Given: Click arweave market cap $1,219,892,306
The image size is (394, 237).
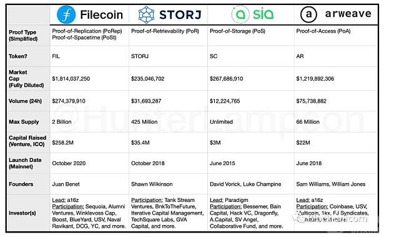Looking at the screenshot, I should (x=315, y=79).
